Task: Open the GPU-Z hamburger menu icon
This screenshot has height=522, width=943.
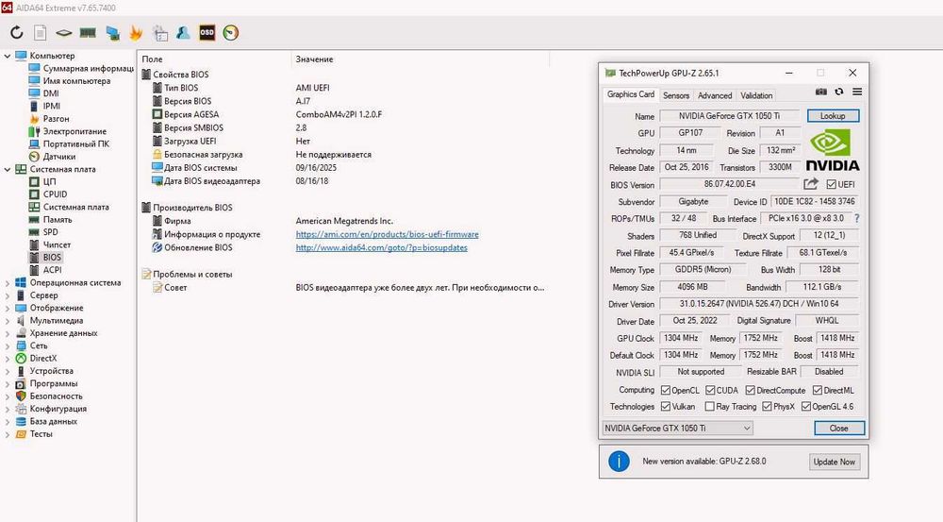Action: point(857,92)
